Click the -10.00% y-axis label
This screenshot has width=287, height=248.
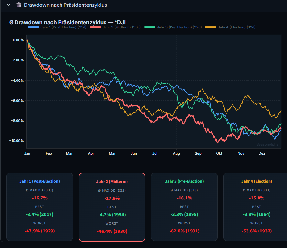tap(17, 141)
